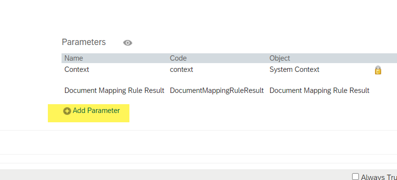Select the Code column header
The height and width of the screenshot is (180, 397).
(178, 58)
